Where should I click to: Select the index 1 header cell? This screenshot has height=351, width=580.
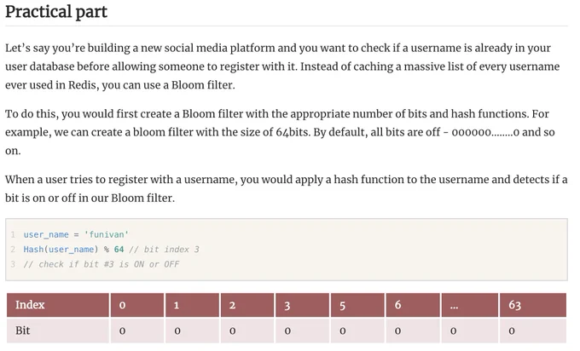click(x=192, y=305)
